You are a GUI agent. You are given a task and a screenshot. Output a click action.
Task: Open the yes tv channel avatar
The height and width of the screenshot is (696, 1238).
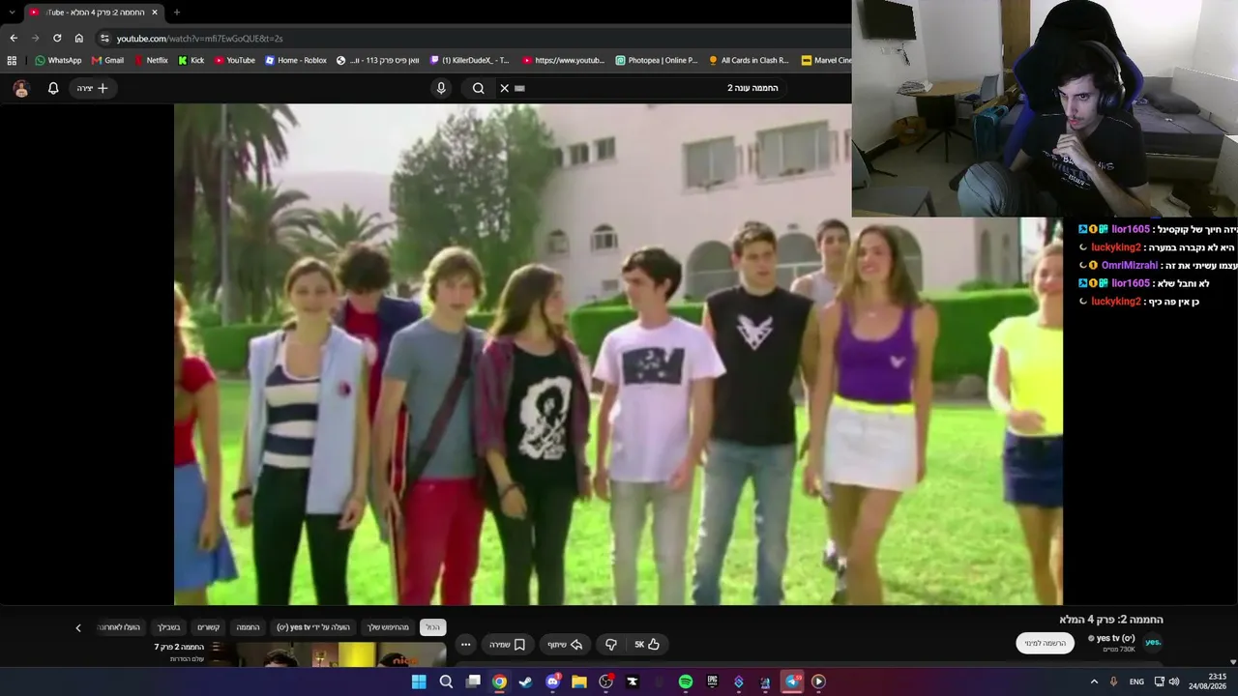[1153, 642]
